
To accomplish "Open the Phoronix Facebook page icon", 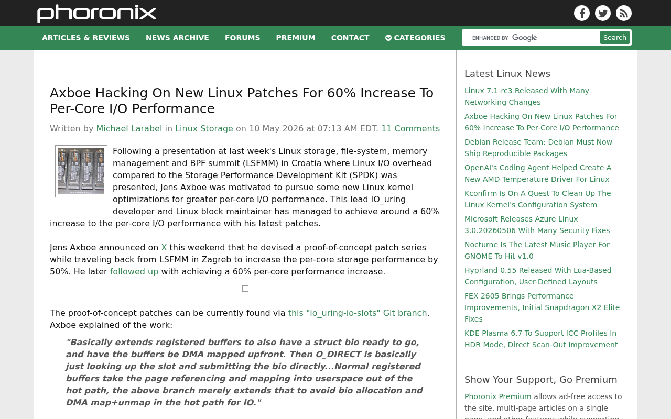I will point(582,13).
